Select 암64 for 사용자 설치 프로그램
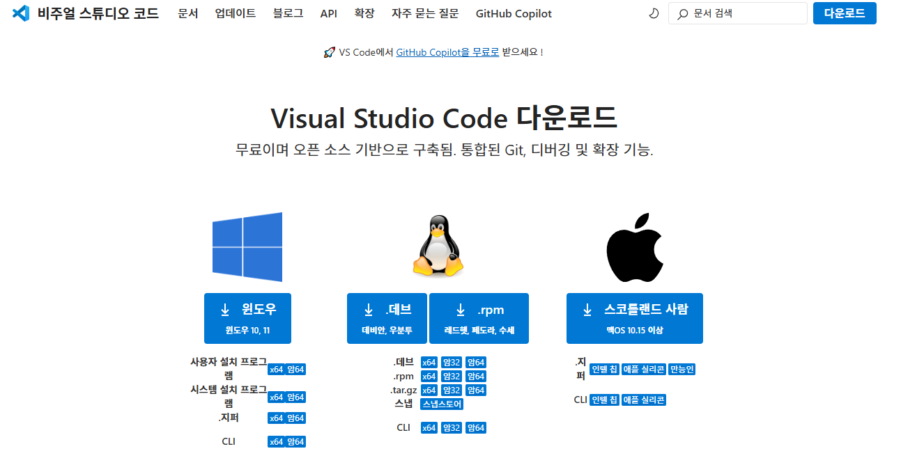924x458 pixels. (295, 369)
